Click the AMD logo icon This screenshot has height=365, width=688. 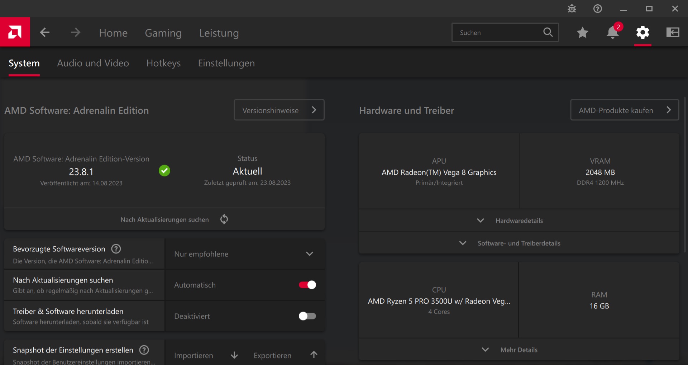[15, 32]
